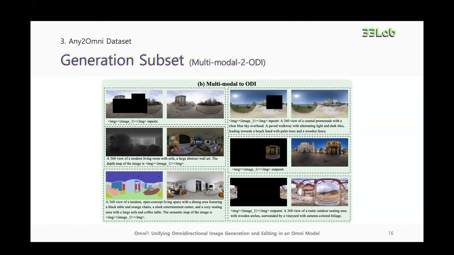Image resolution: width=454 pixels, height=255 pixels.
Task: Click the Omni² footer title text
Action: [227, 233]
